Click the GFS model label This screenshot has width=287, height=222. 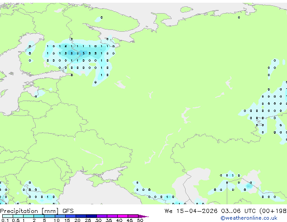tap(68, 211)
